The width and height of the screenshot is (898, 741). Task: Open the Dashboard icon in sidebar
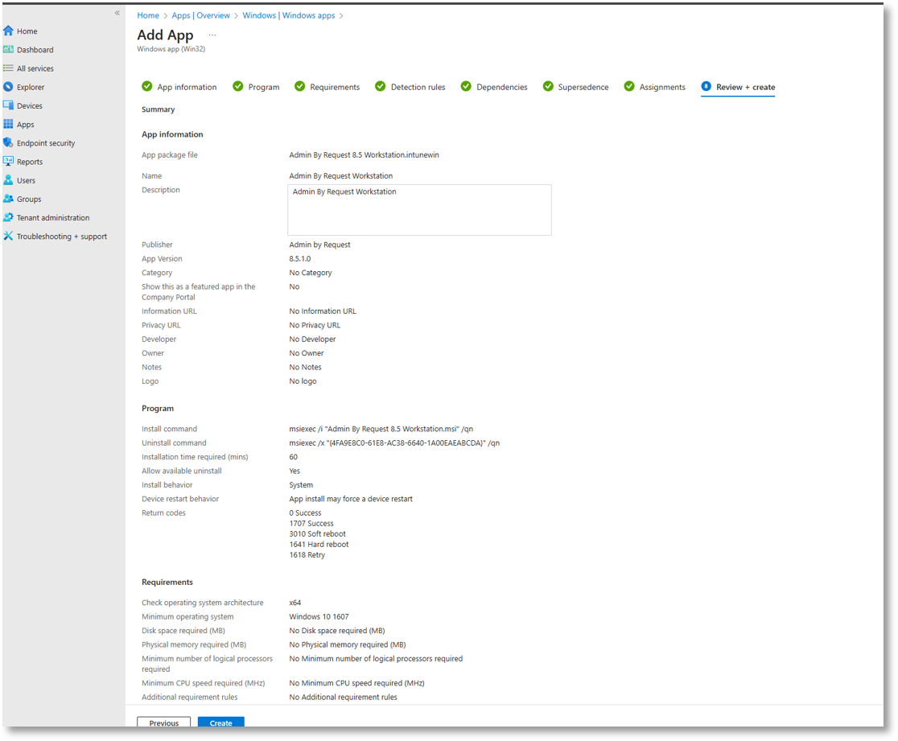[8, 50]
